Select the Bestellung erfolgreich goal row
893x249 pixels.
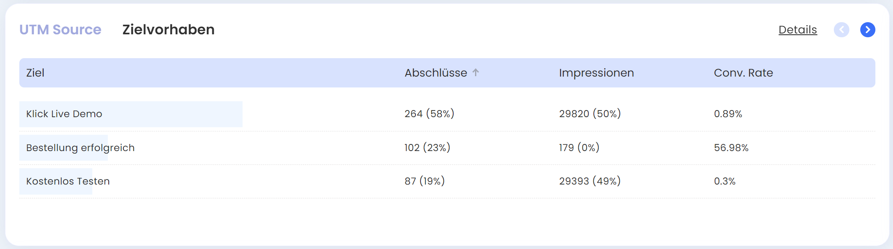80,148
